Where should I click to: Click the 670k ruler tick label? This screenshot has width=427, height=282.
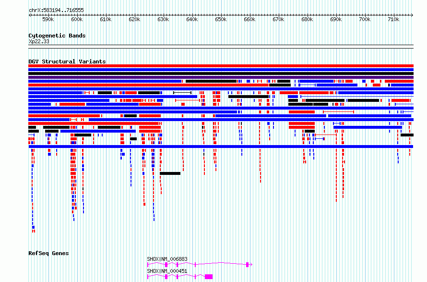click(x=278, y=19)
